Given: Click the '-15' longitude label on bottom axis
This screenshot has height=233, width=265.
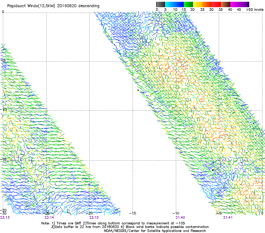Looking at the screenshot, I should 132,213.
